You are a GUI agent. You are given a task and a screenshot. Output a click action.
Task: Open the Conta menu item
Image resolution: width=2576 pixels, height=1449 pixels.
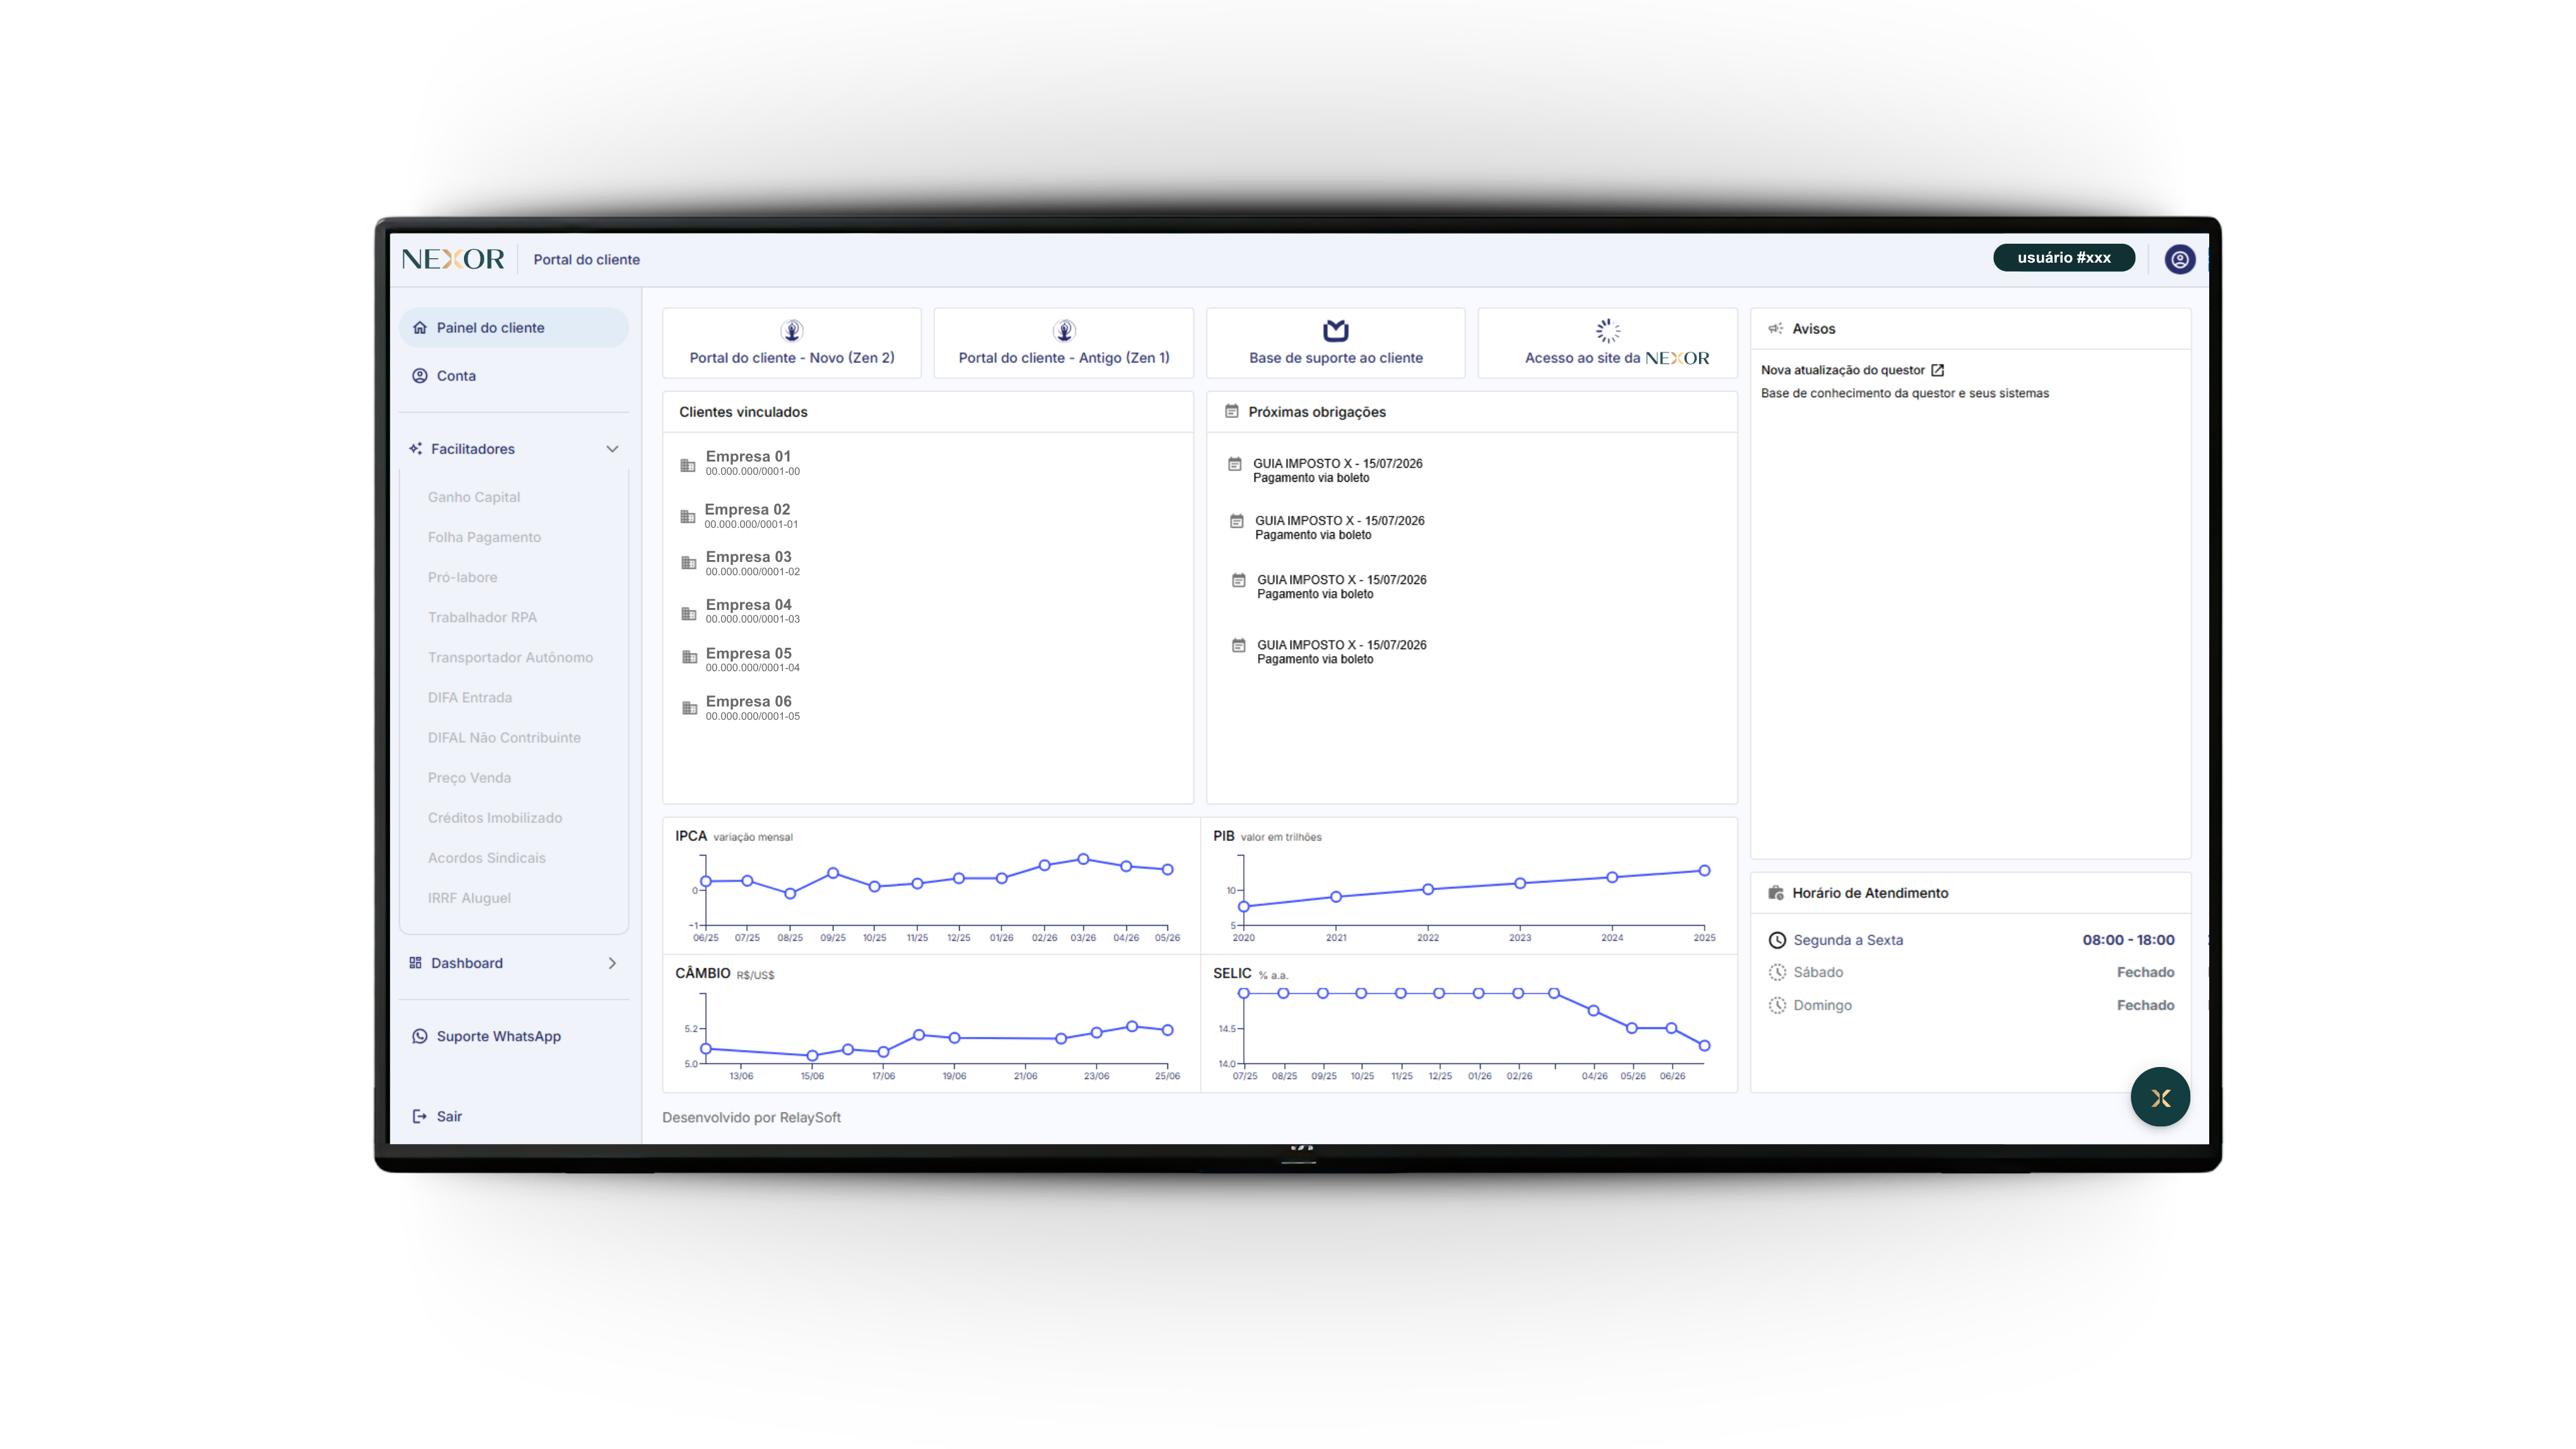pos(514,376)
